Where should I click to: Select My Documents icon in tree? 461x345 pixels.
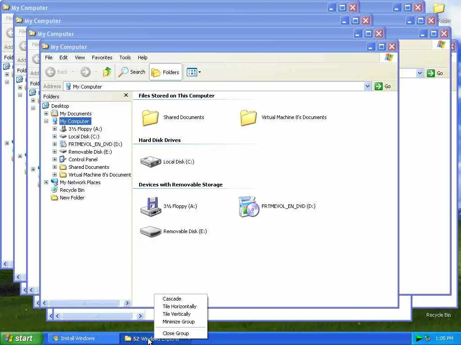[54, 113]
